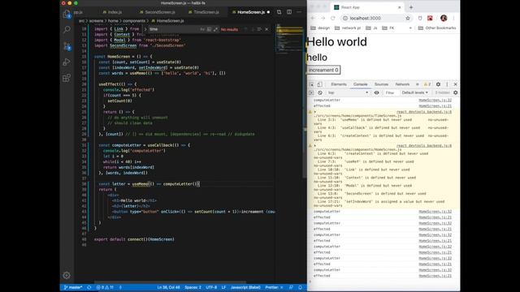Image resolution: width=520 pixels, height=292 pixels.
Task: Open errors and warnings count in status bar
Action: click(105, 287)
